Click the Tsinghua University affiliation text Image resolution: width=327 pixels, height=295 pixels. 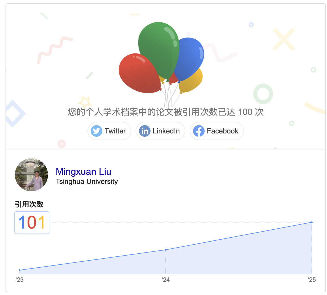tap(87, 181)
